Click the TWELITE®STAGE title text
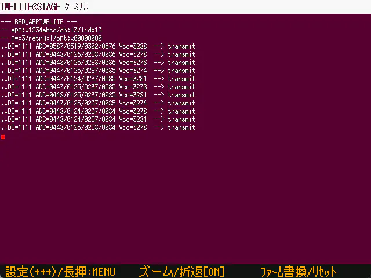Image resolution: width=371 pixels, height=278 pixels. click(x=29, y=6)
